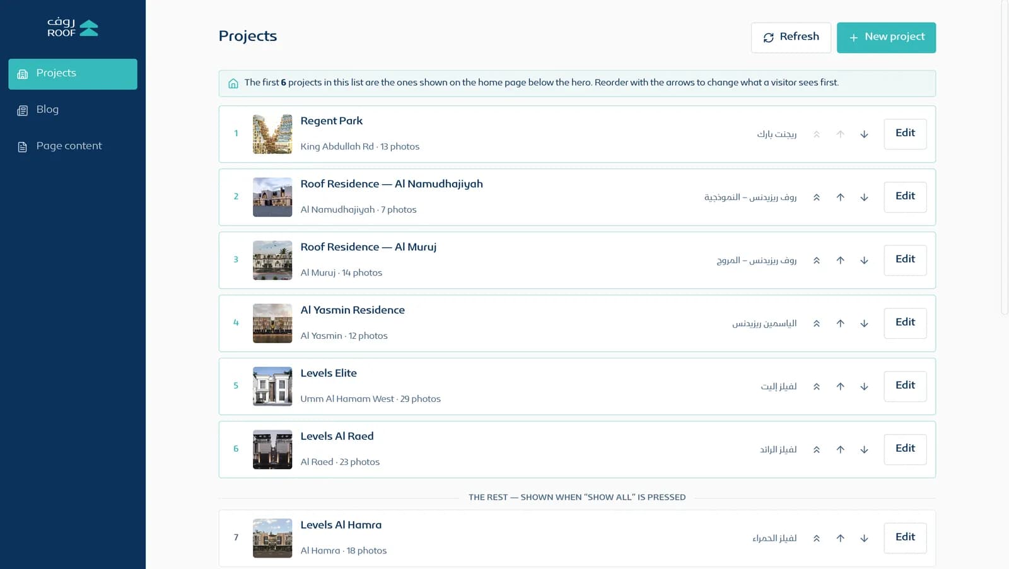Move Levels Al Hamra down one

864,538
